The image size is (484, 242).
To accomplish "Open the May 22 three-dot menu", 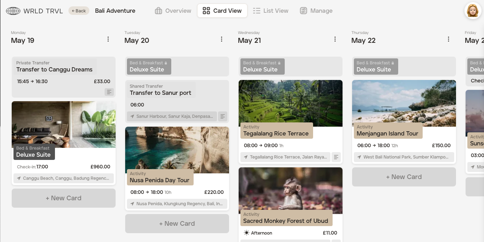I will coord(449,39).
